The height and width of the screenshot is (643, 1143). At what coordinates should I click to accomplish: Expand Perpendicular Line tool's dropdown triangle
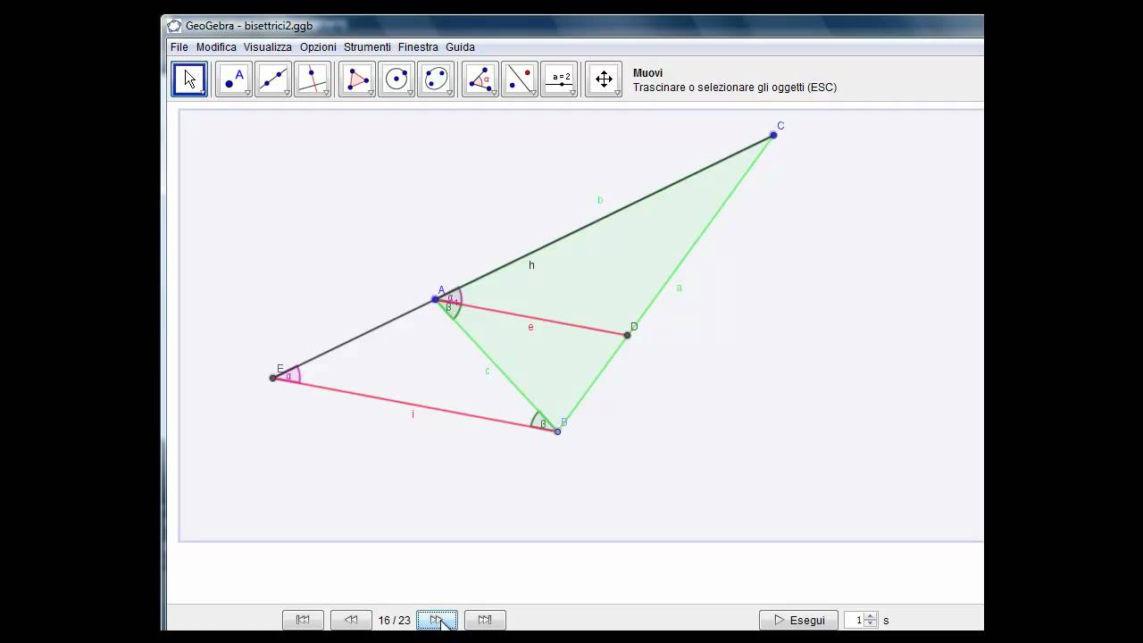326,92
